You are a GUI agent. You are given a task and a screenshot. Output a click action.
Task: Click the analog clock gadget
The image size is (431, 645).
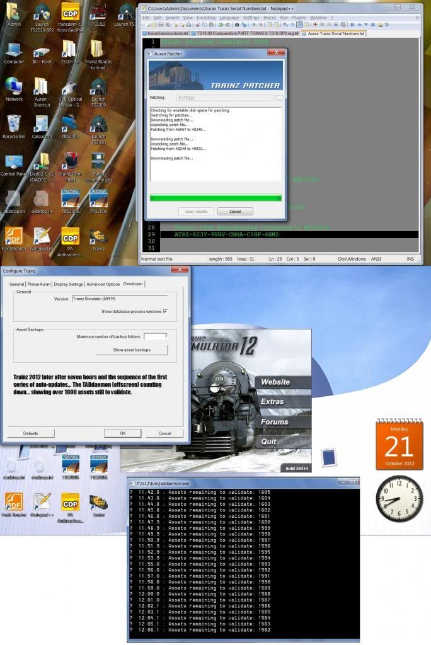[399, 499]
